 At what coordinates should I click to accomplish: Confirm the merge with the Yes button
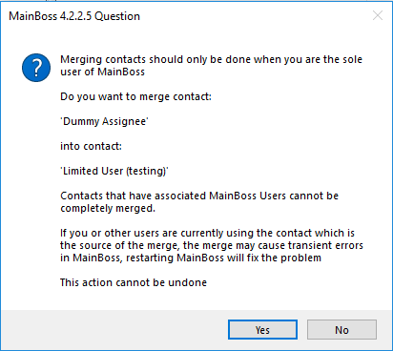coord(262,330)
